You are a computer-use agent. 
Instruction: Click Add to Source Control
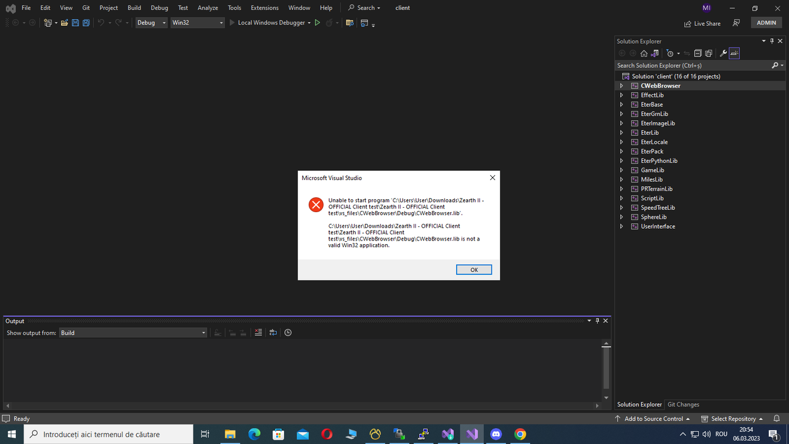(652, 419)
